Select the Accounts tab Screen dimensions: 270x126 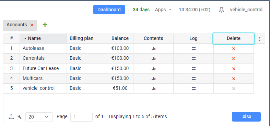[x=17, y=25]
